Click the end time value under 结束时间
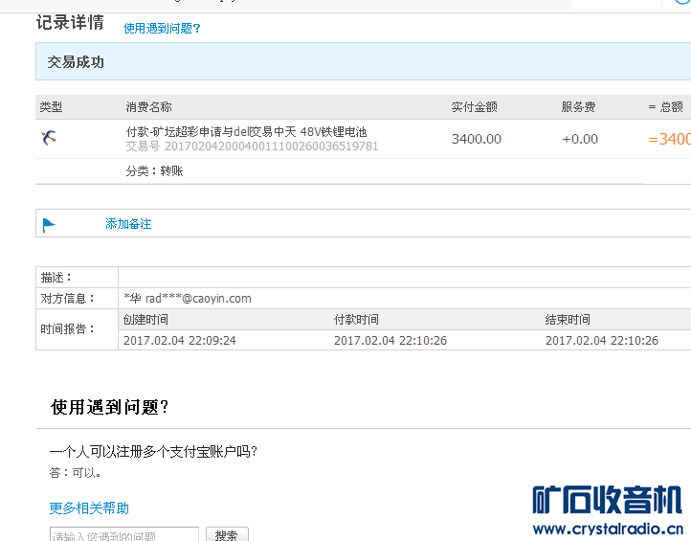Viewport: 691px width, 541px height. 602,340
